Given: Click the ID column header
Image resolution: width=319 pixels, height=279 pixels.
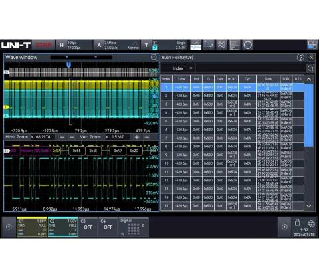Looking at the screenshot, I should point(208,79).
